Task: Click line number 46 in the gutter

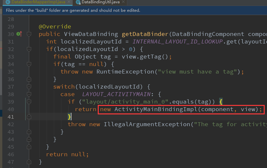Action: click(x=11, y=154)
